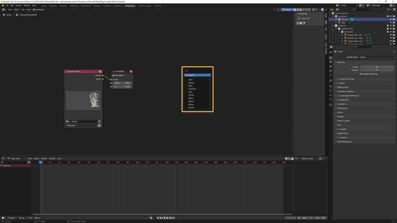Toggle the only-show-selected icon in dope sheet header
The width and height of the screenshot is (397, 223).
[287, 158]
